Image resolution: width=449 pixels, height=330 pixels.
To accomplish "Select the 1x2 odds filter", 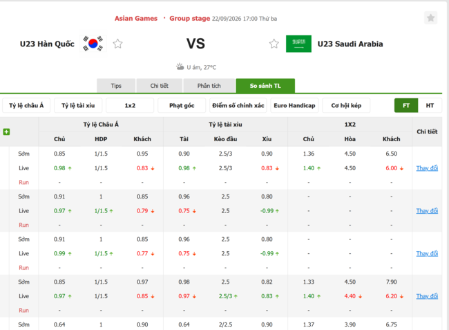I will click(130, 106).
